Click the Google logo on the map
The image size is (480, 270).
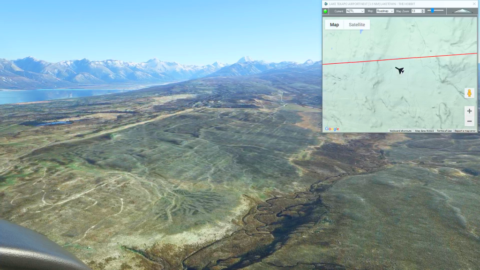[x=332, y=129]
